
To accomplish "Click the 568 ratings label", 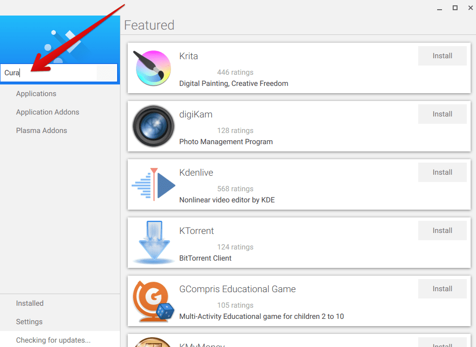I will coord(235,189).
